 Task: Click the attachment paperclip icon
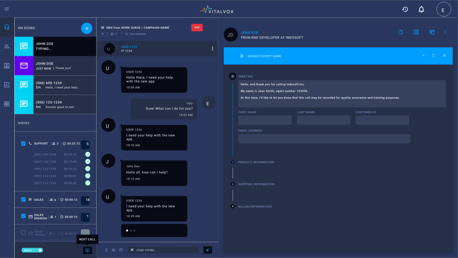coord(106,250)
